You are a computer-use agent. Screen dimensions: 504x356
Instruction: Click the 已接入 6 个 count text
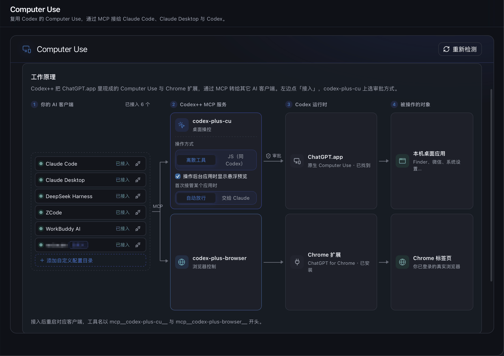[x=138, y=105]
